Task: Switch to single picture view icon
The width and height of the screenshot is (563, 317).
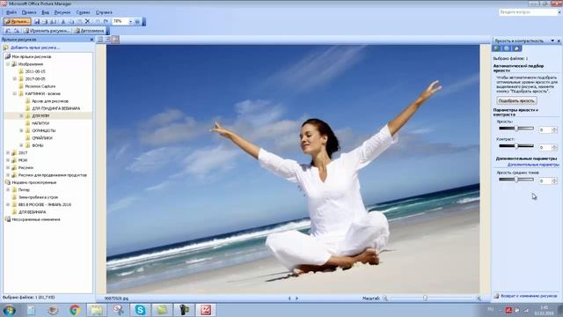Action: (x=115, y=40)
